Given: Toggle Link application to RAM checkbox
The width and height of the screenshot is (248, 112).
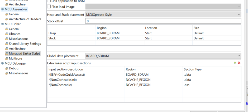Looking at the screenshot, I should pos(49,1).
